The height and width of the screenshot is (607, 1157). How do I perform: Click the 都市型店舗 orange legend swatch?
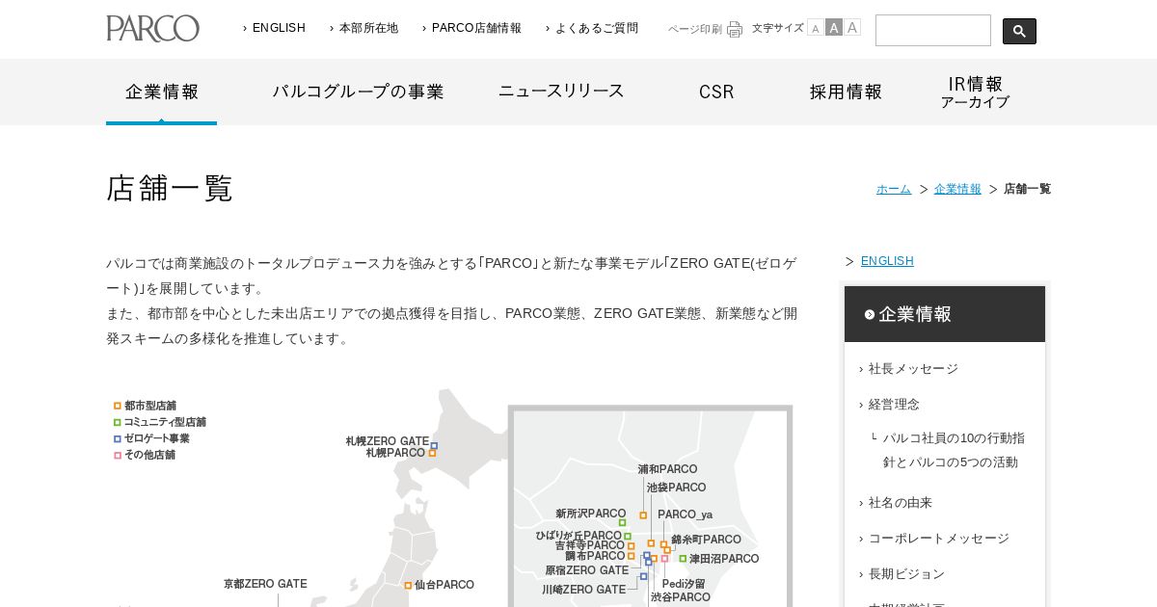[118, 407]
